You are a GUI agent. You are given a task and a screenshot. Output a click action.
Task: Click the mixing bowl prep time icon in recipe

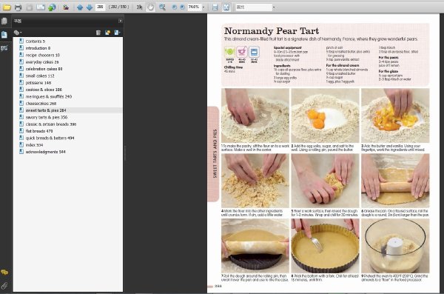242,52
